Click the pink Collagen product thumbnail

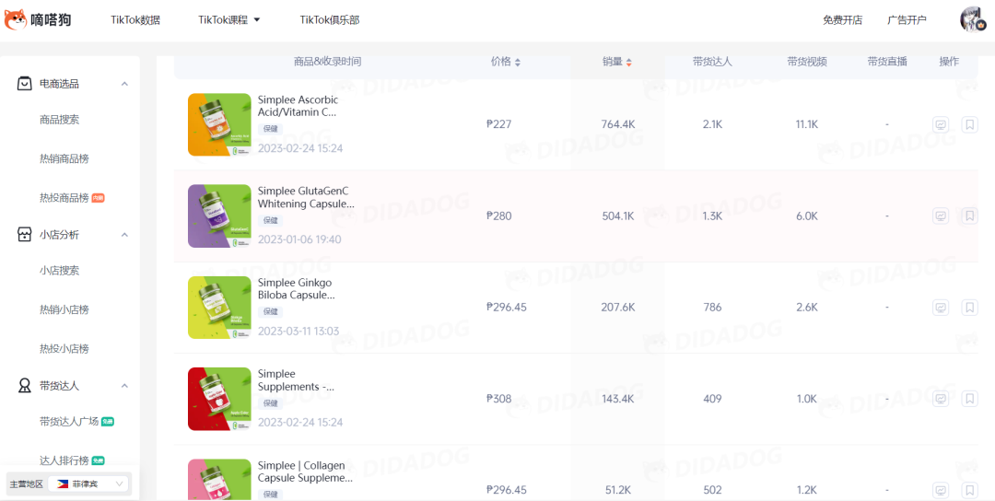pyautogui.click(x=219, y=480)
